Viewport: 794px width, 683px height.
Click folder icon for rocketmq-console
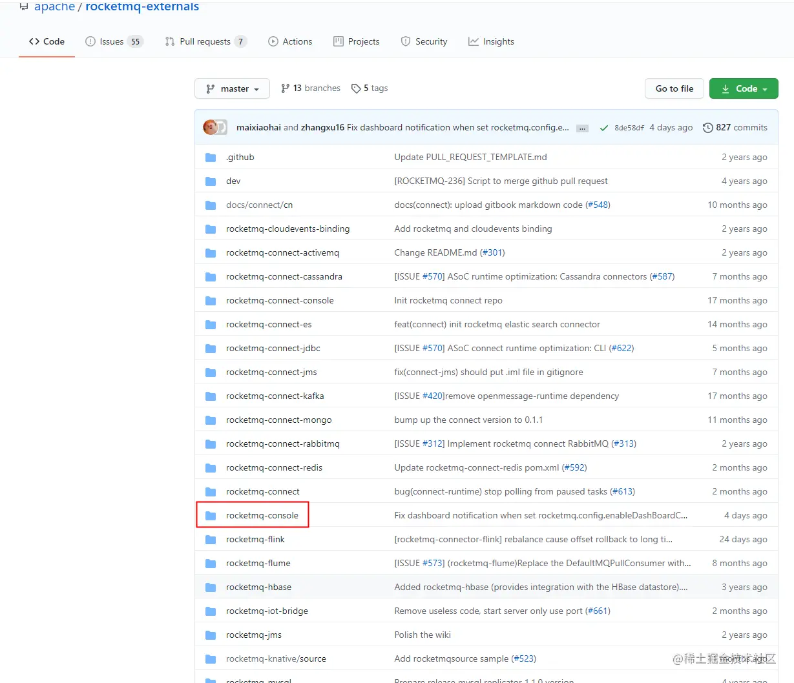pyautogui.click(x=211, y=516)
